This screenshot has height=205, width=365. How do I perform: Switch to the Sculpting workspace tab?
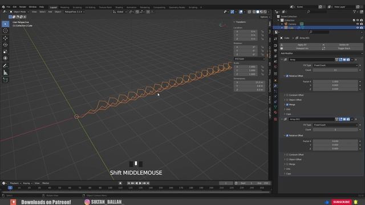click(x=77, y=7)
